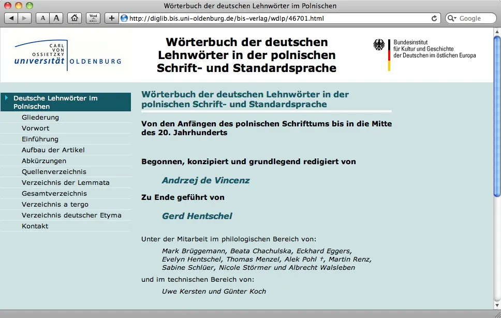The height and width of the screenshot is (318, 501).
Task: Reload the page using refresh icon
Action: click(434, 18)
